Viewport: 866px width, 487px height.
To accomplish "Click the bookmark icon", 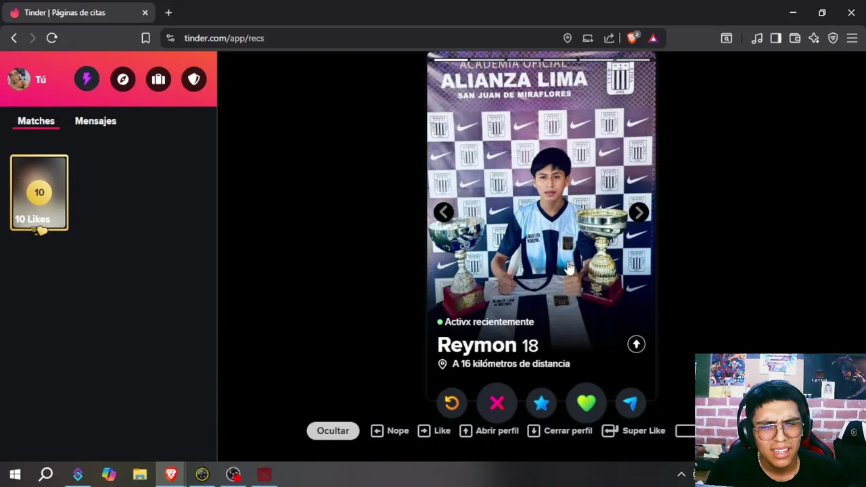I will 145,39.
